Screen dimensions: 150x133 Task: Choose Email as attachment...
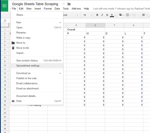[37, 89]
